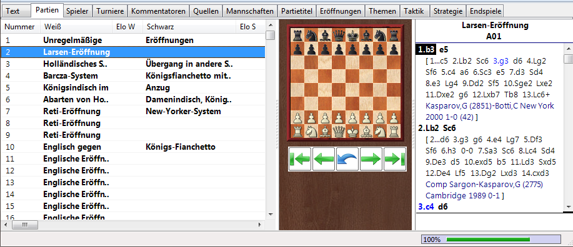573x247 pixels.
Task: Select the black queen on the board
Action: tap(339, 36)
